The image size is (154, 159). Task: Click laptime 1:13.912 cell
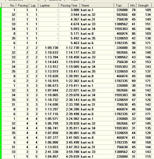click(x=49, y=67)
